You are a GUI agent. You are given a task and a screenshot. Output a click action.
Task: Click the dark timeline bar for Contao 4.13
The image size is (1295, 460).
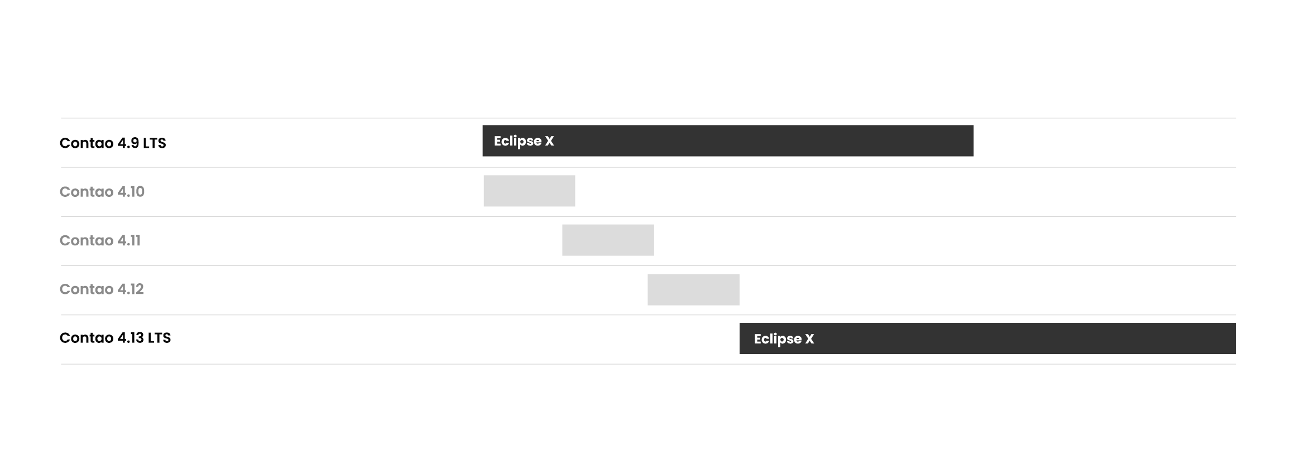[987, 338]
